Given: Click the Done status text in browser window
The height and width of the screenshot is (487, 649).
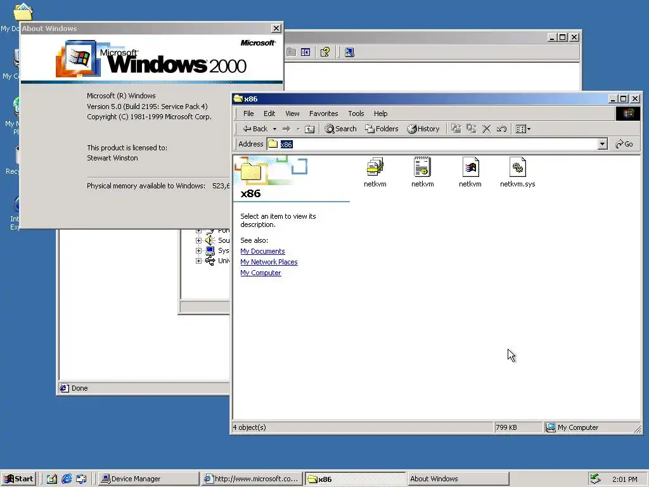Looking at the screenshot, I should click(x=79, y=388).
